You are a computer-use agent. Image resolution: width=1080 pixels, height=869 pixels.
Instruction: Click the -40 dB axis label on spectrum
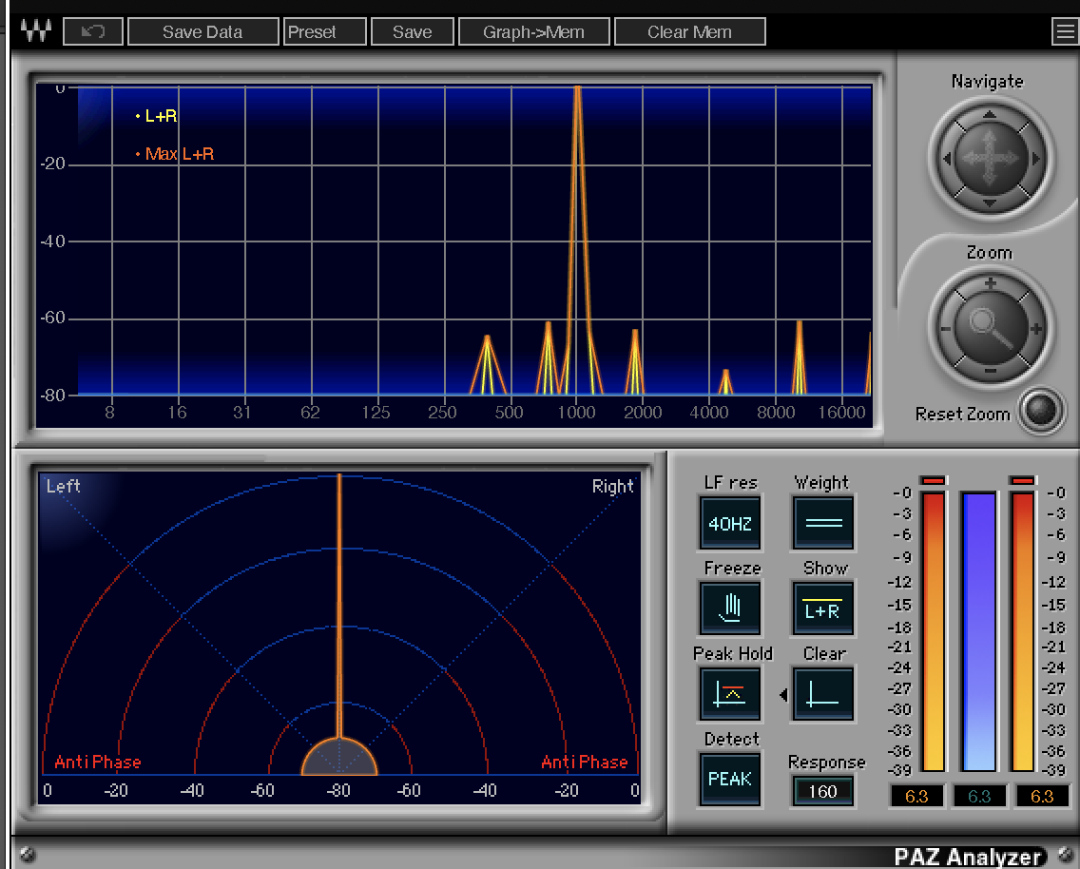click(52, 241)
